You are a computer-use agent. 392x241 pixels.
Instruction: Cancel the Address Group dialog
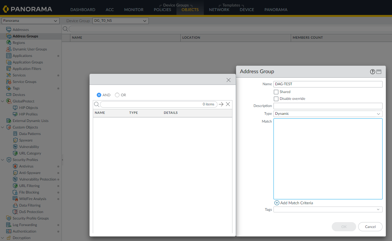coord(370,226)
